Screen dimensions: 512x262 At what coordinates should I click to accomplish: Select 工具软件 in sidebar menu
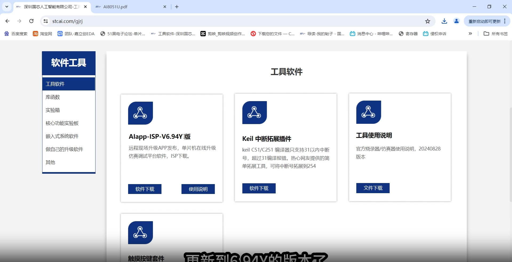tap(69, 84)
